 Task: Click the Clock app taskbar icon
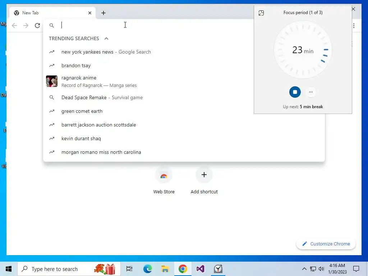click(218, 269)
